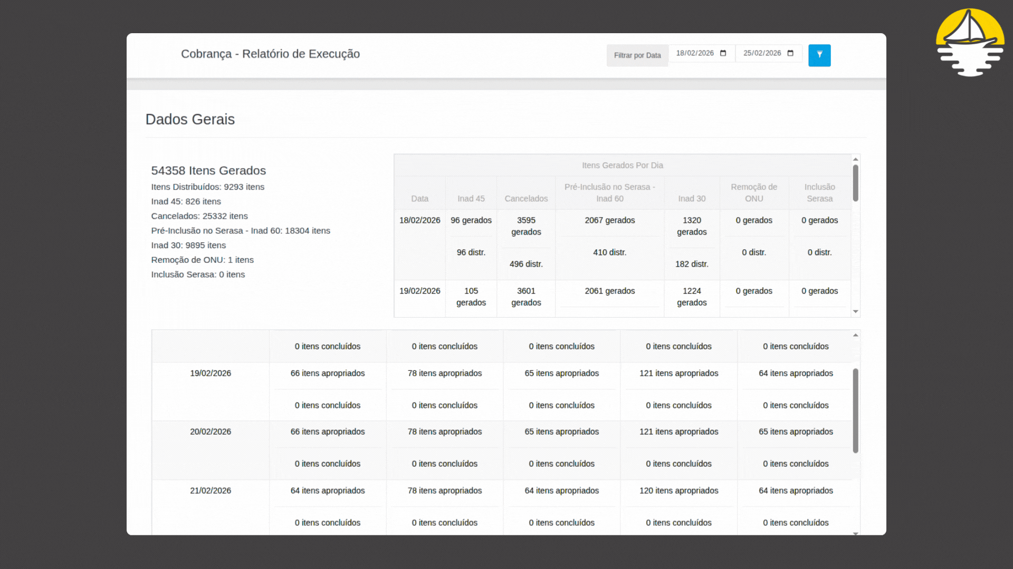
Task: Click the Filtrar por Data label
Action: click(x=637, y=55)
